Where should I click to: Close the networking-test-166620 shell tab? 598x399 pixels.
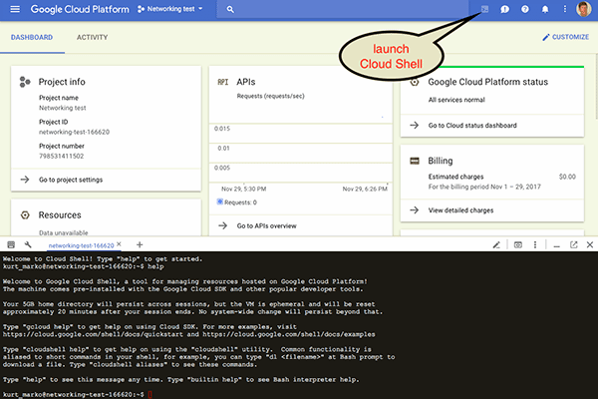[x=119, y=244]
